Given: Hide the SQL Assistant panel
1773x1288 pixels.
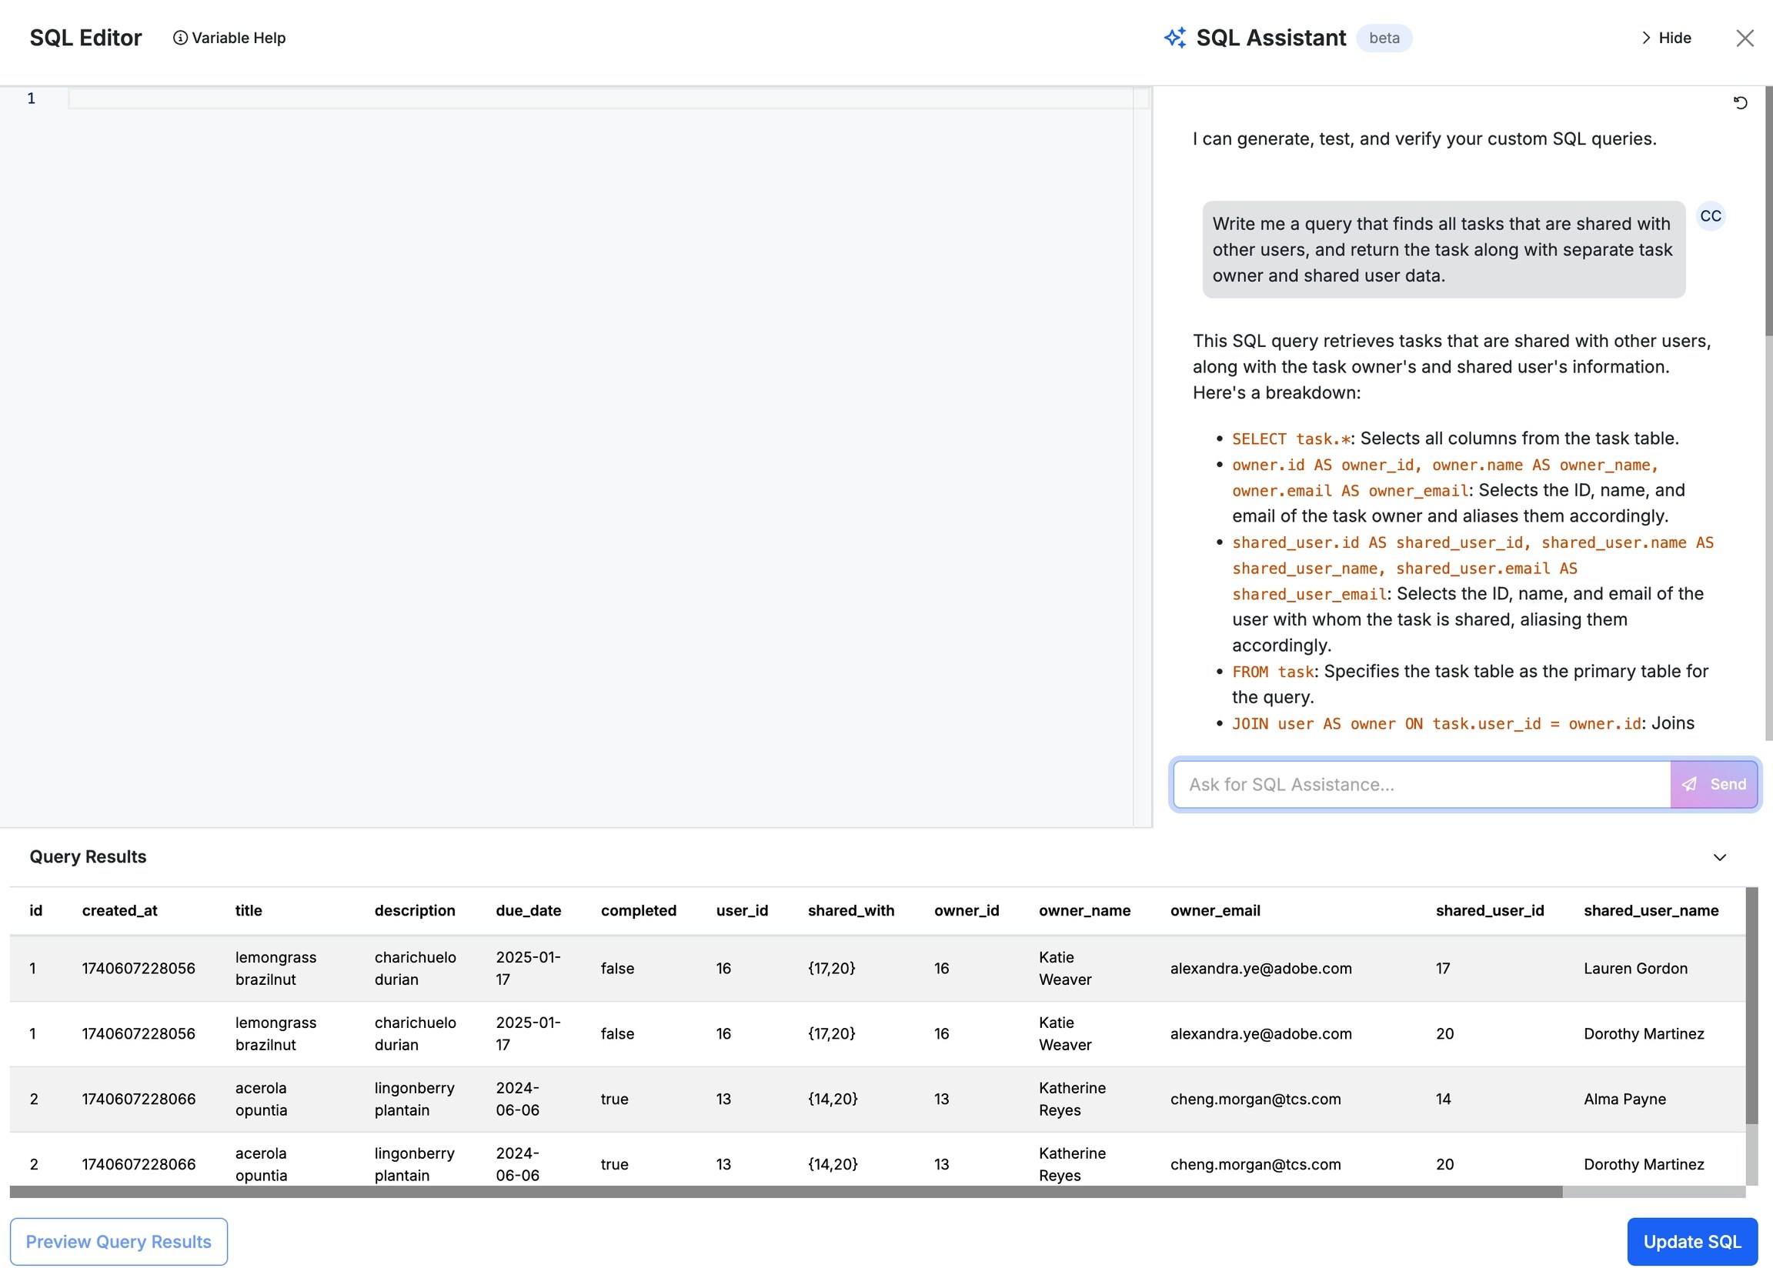Looking at the screenshot, I should (x=1674, y=38).
